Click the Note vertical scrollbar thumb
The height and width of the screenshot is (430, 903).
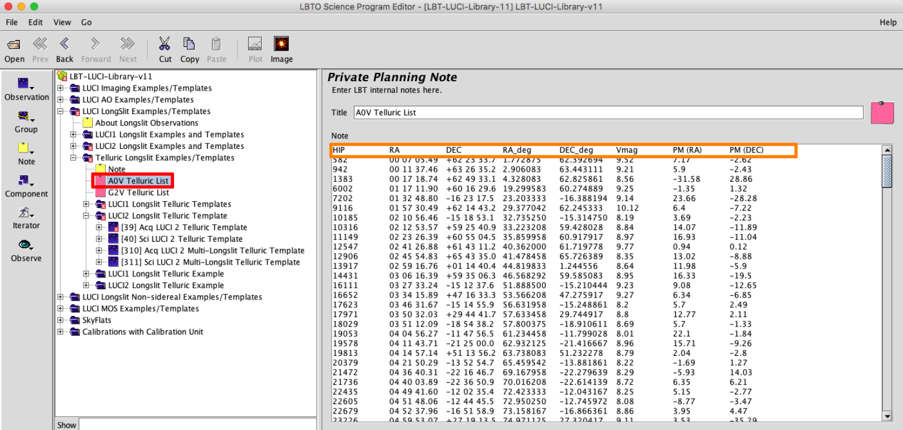888,172
